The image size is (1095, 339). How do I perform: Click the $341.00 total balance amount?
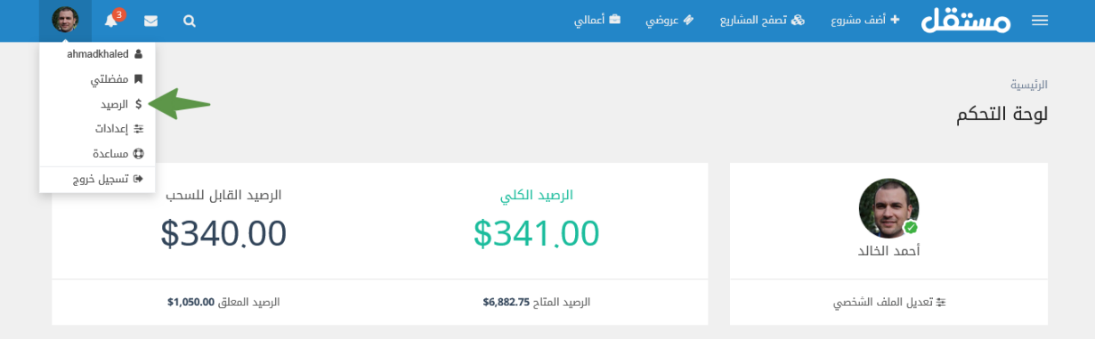[537, 233]
